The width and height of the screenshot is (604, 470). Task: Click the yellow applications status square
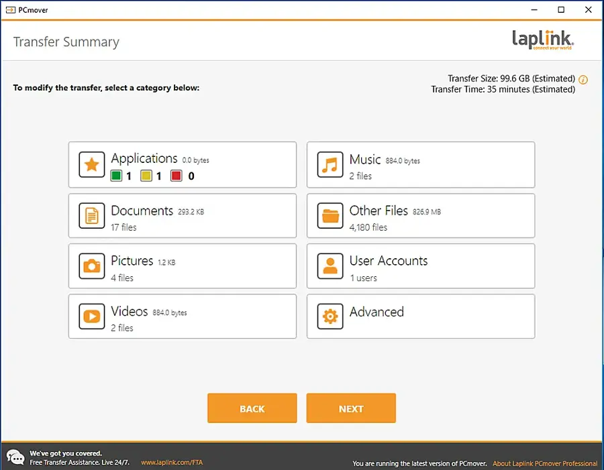pyautogui.click(x=146, y=176)
